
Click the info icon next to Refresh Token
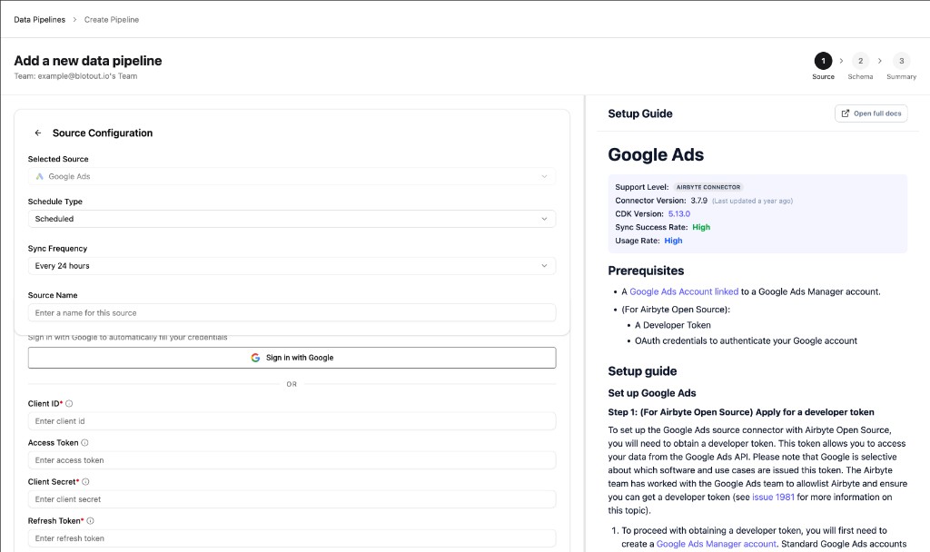90,521
